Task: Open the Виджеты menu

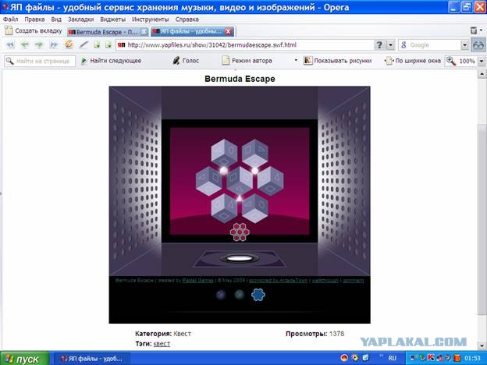Action: [x=112, y=19]
